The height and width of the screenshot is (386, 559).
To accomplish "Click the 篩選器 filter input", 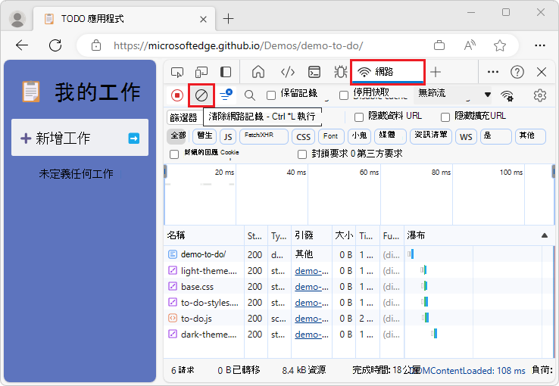I will coord(184,117).
